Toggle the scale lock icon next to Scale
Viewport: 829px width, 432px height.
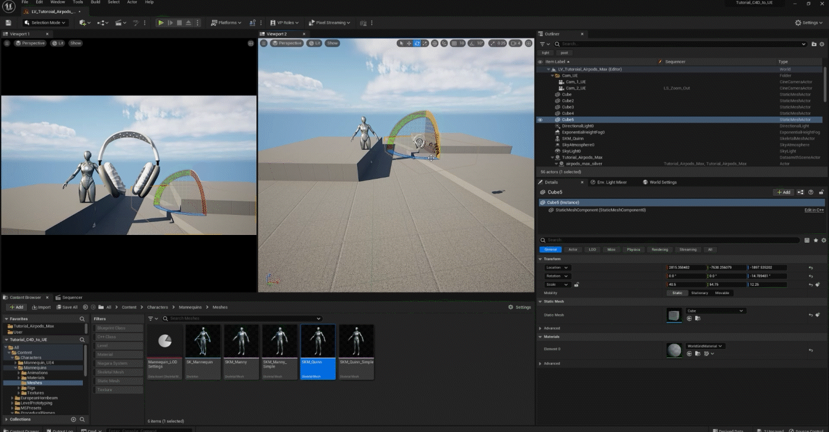click(x=576, y=285)
